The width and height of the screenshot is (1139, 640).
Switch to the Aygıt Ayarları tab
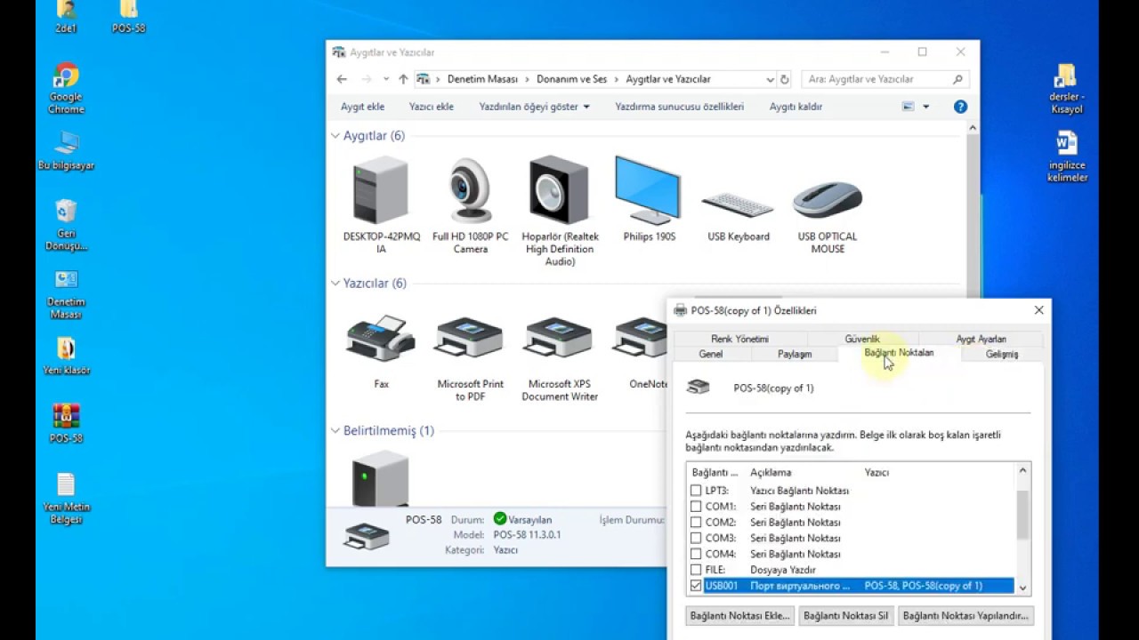point(981,339)
